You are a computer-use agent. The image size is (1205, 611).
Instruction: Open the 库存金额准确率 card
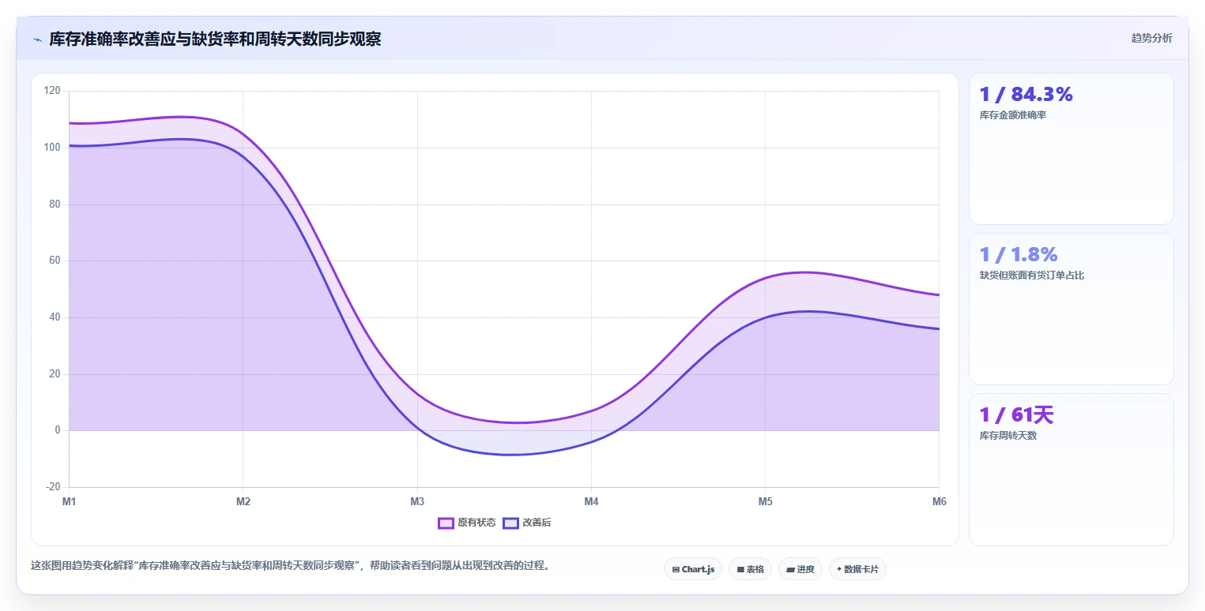[1071, 149]
